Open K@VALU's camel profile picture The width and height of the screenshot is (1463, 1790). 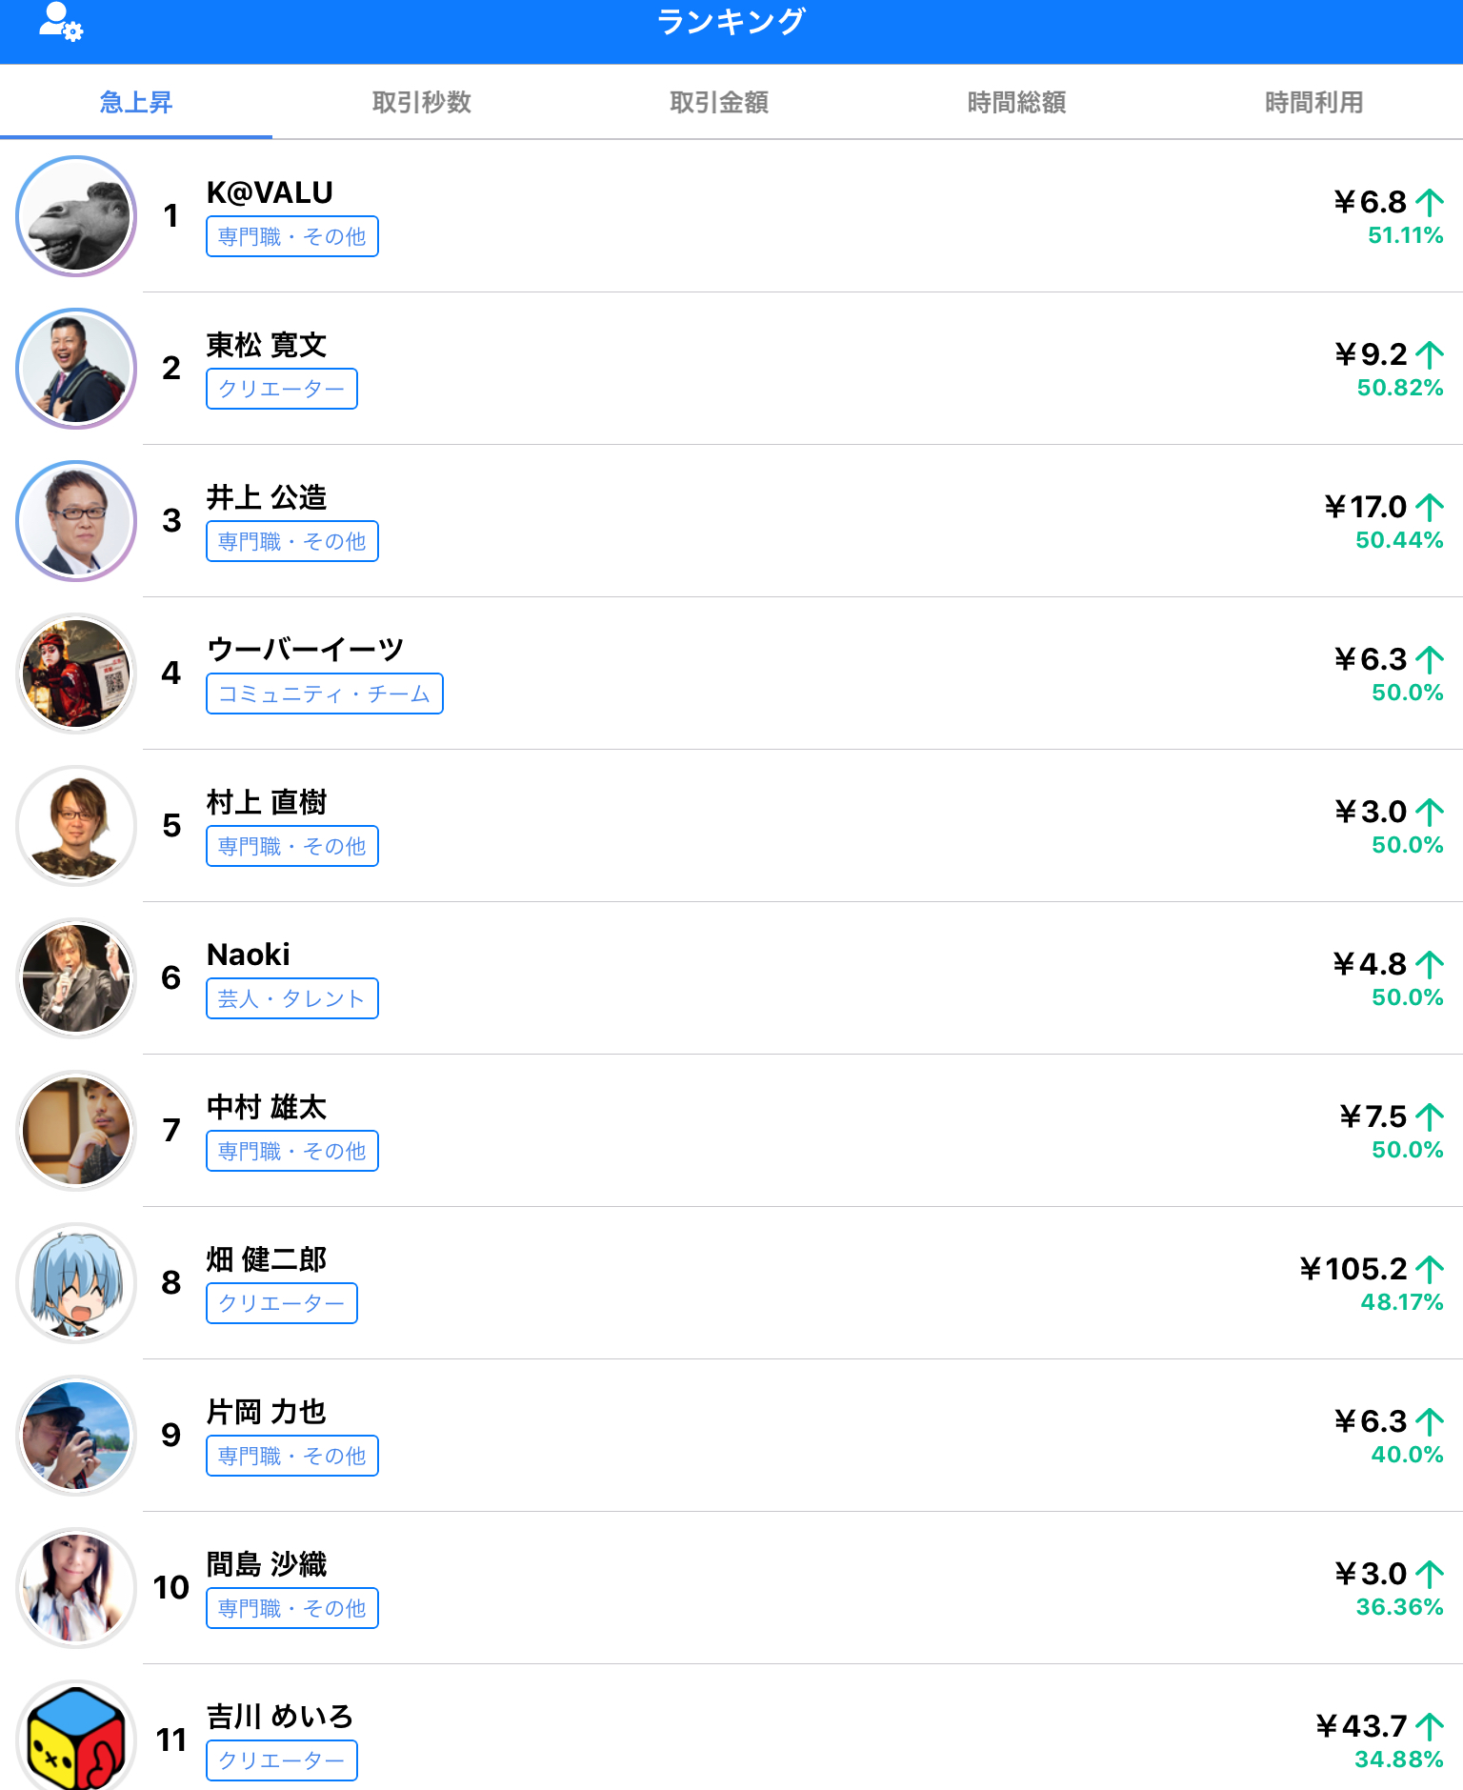[76, 216]
